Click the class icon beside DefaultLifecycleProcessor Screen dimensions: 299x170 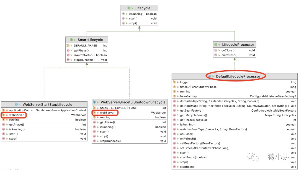210,76
